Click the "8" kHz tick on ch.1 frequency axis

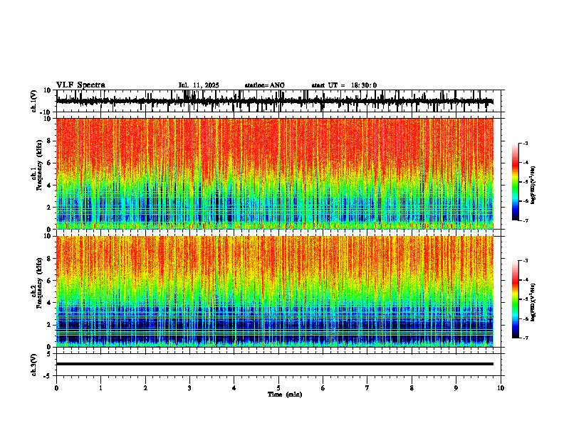49,141
